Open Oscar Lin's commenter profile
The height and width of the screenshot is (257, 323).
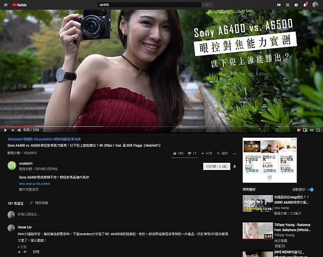25,227
